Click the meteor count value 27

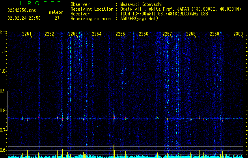pyautogui.click(x=57, y=18)
